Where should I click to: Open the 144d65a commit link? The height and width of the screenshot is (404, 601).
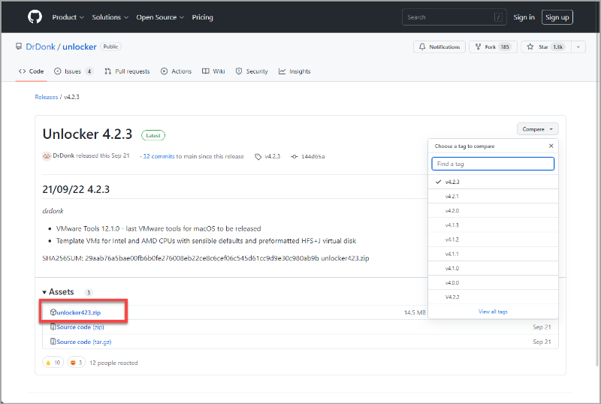point(313,156)
